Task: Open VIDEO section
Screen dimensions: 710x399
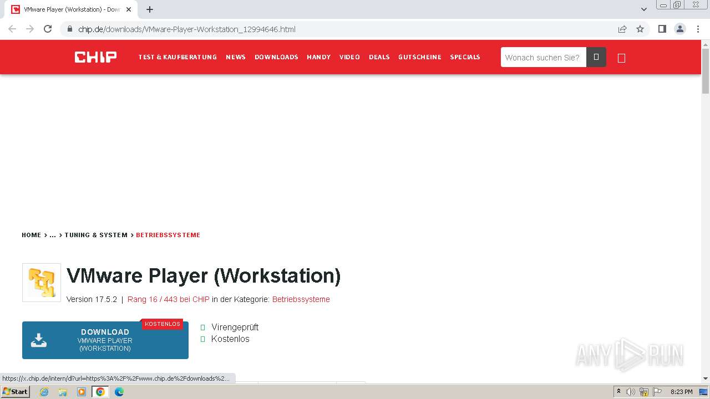Action: pos(349,57)
